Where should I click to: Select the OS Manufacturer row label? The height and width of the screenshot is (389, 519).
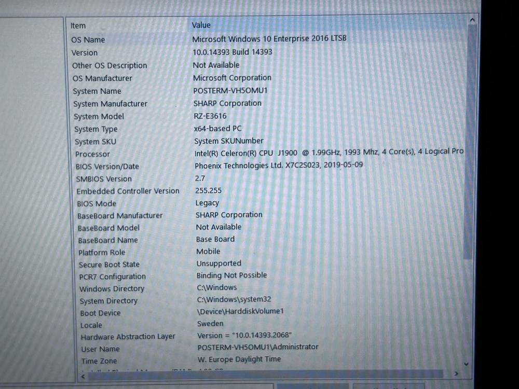pos(102,78)
